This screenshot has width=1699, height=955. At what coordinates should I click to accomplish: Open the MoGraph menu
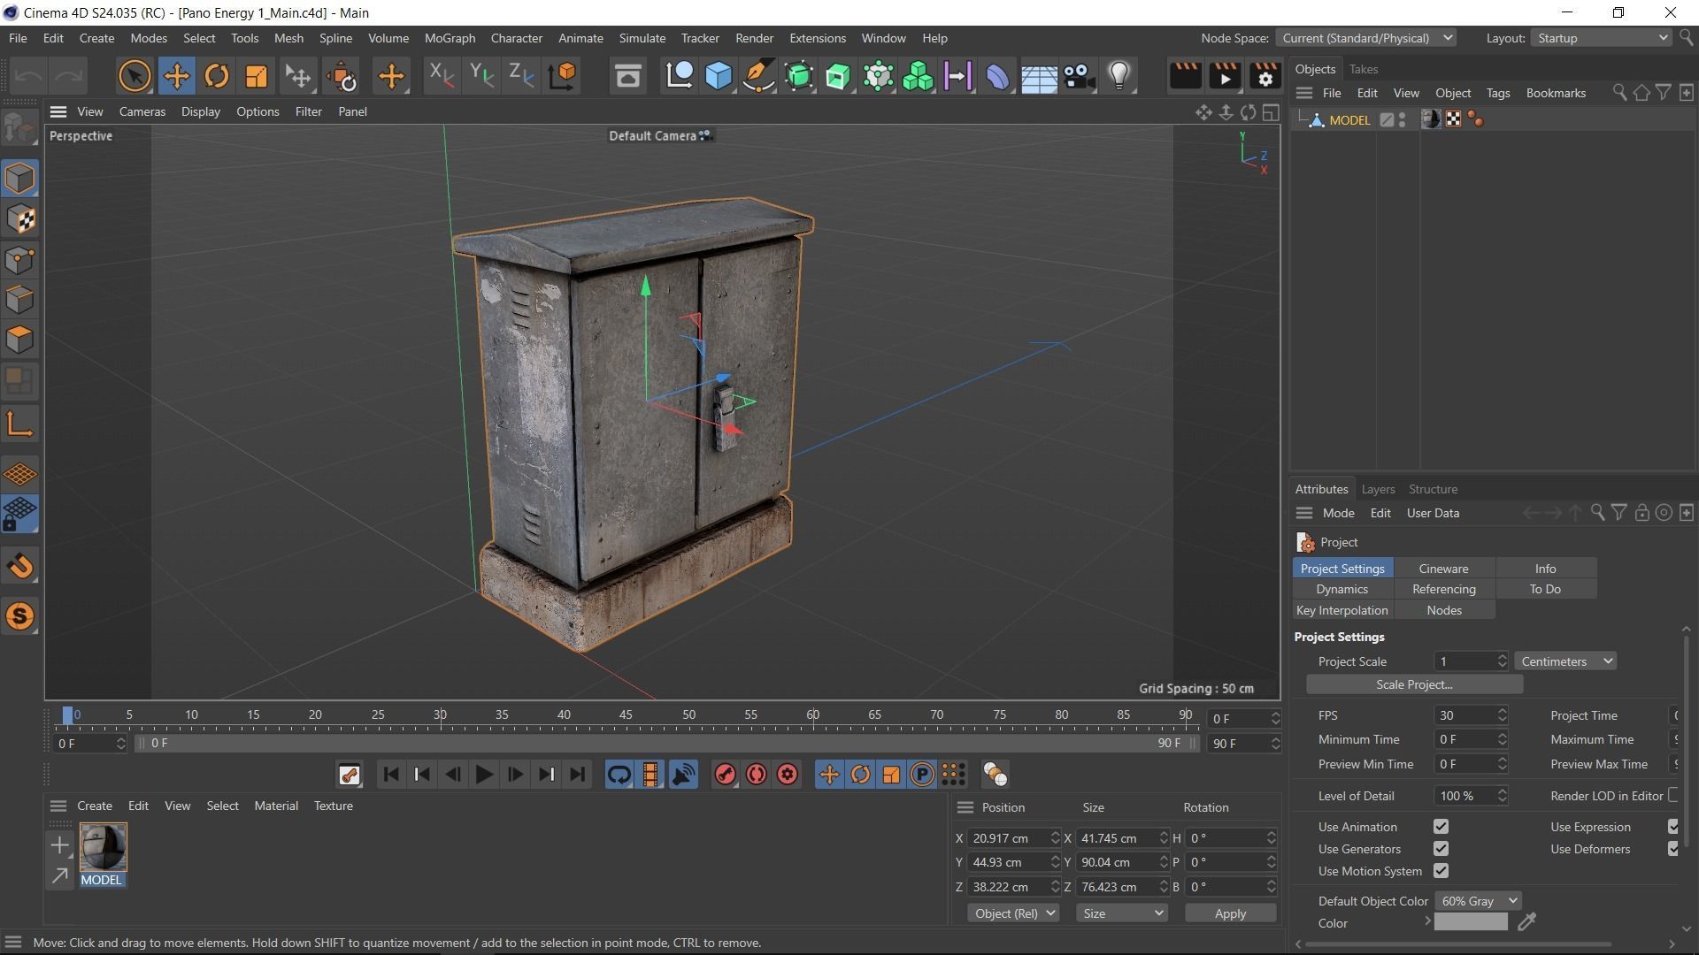pyautogui.click(x=450, y=38)
